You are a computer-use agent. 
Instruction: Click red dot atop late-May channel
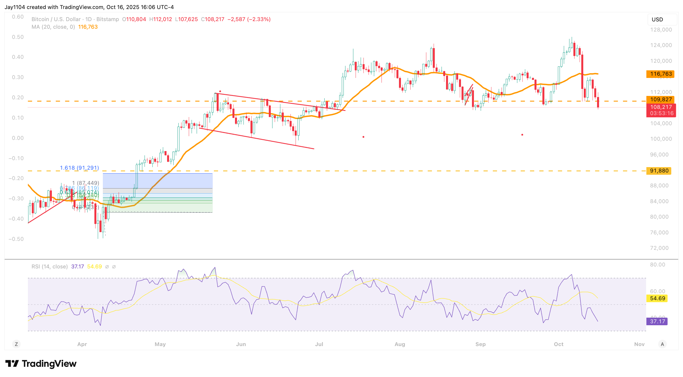click(220, 91)
